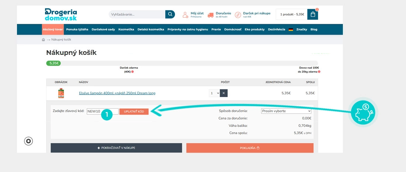Click the Darček pri nákupe link text
406x172 pixels.
(257, 13)
